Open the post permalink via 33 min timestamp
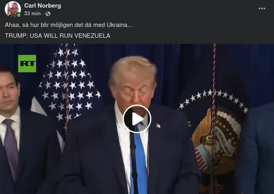This screenshot has width=274, height=194. coord(32,13)
